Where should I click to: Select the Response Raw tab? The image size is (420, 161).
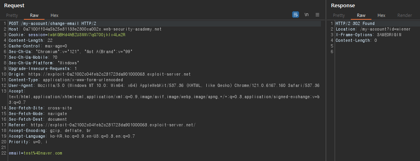[x=361, y=15]
